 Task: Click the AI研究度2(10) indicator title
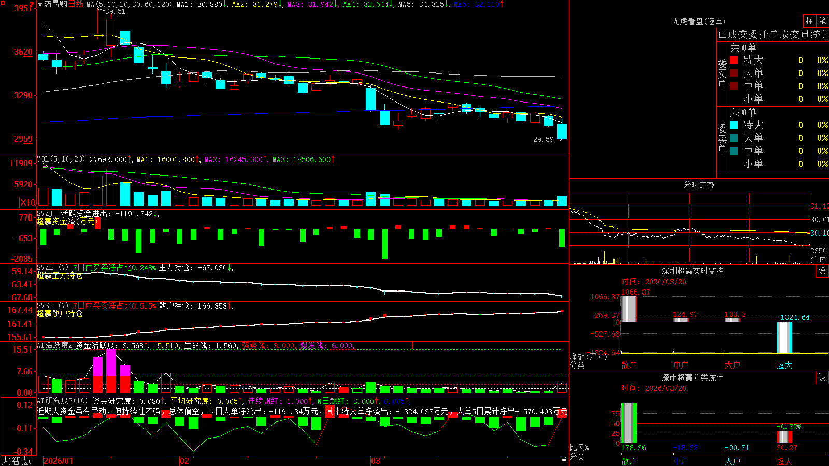click(62, 401)
